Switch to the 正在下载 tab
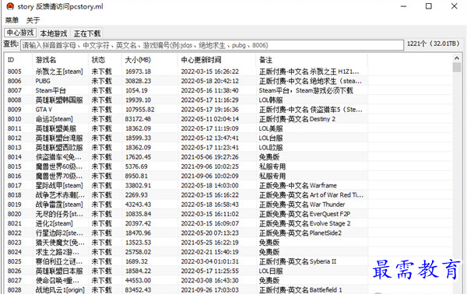Screen dimensions: 467x294 coord(87,33)
